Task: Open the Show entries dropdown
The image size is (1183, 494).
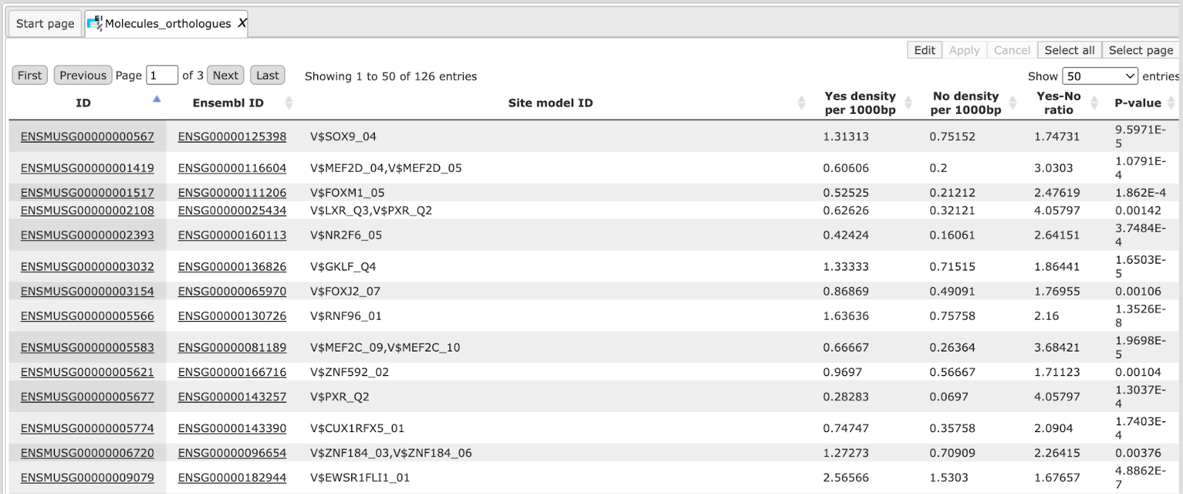Action: pyautogui.click(x=1100, y=76)
